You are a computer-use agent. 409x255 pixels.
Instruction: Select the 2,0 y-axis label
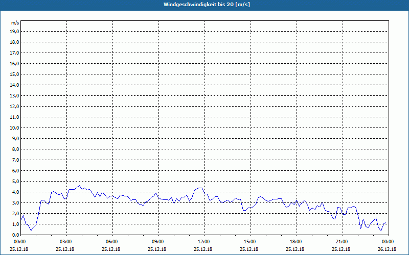point(16,213)
